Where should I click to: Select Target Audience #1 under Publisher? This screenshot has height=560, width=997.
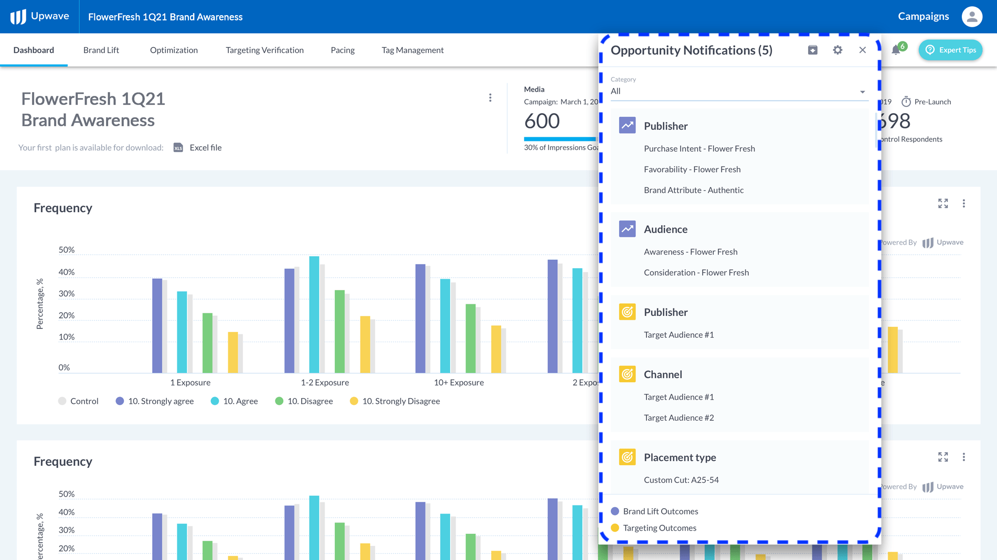coord(678,335)
